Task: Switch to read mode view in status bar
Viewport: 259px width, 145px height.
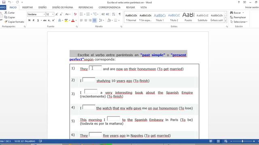Action: point(211,141)
